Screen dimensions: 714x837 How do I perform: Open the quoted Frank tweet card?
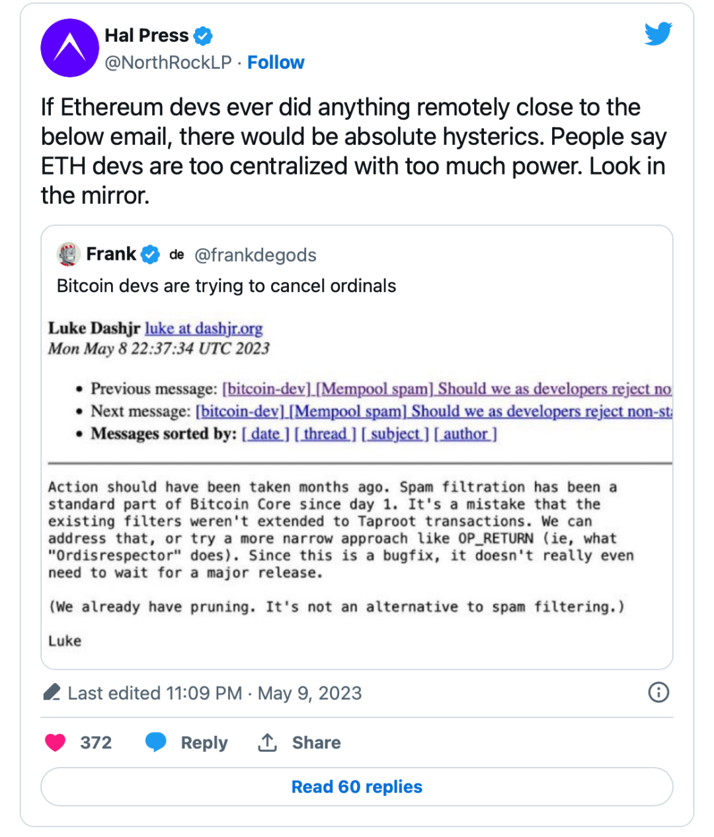point(357,448)
